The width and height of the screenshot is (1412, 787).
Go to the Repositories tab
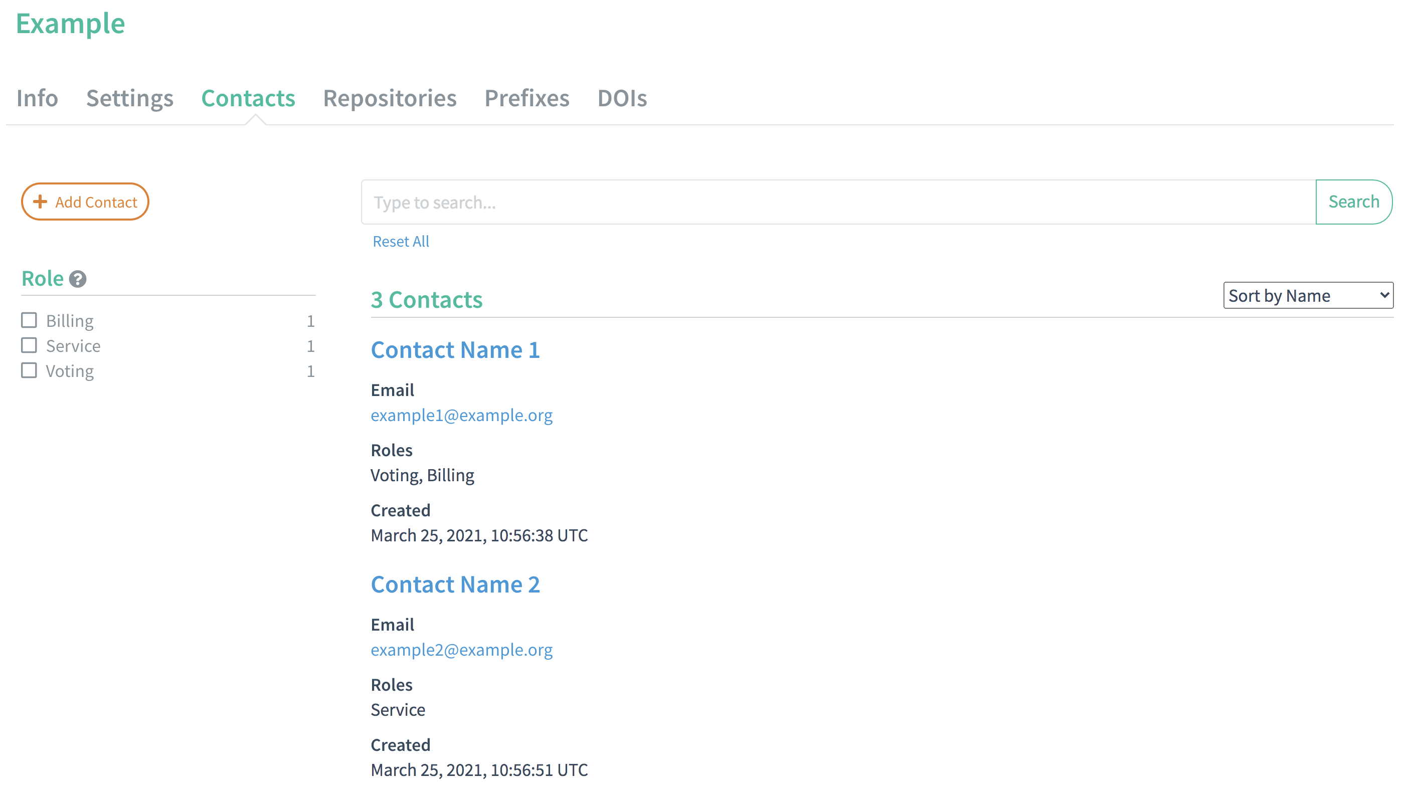[389, 99]
